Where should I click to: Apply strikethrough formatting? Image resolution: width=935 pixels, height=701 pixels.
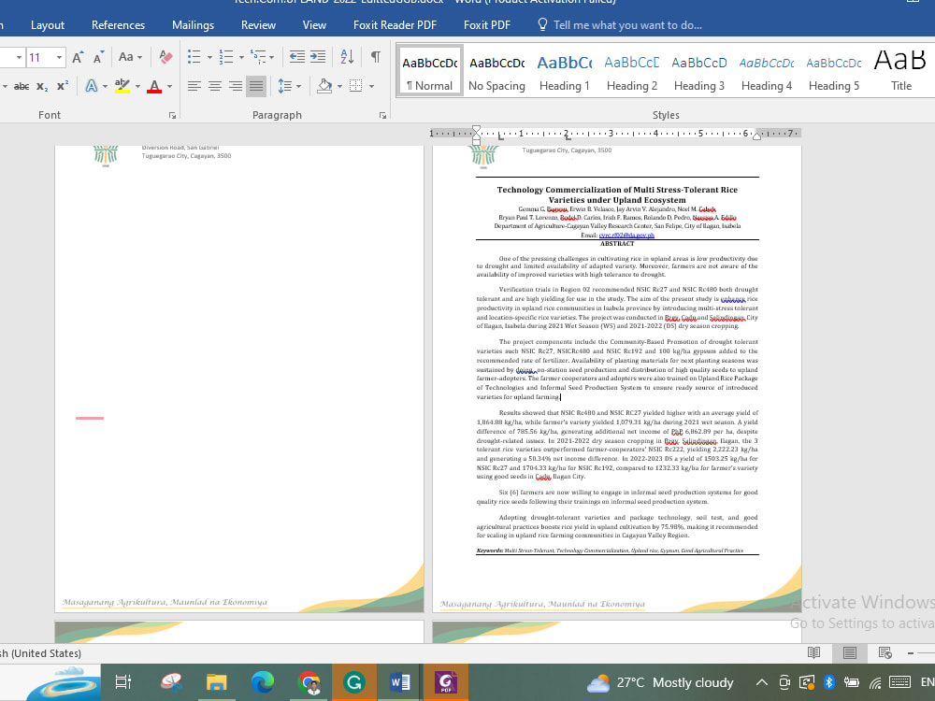[22, 86]
